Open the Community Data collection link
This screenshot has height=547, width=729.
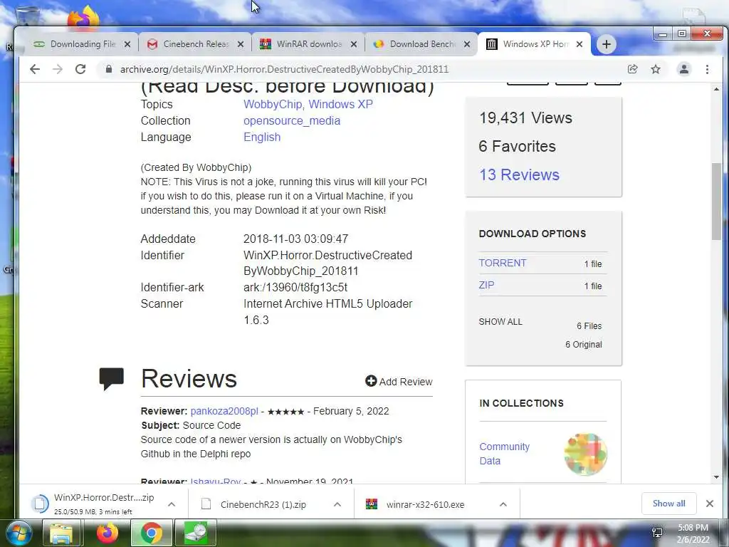tap(505, 454)
